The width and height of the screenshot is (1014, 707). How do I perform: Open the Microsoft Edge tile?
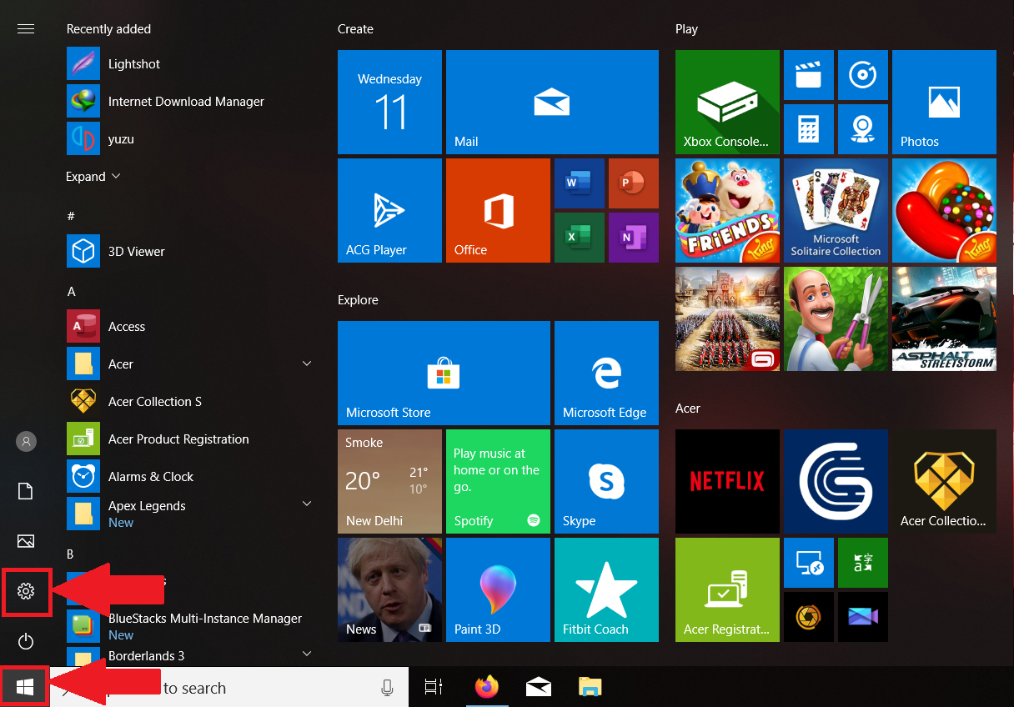coord(606,373)
